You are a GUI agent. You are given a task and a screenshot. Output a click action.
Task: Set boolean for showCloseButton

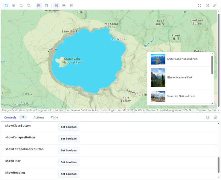pyautogui.click(x=69, y=127)
